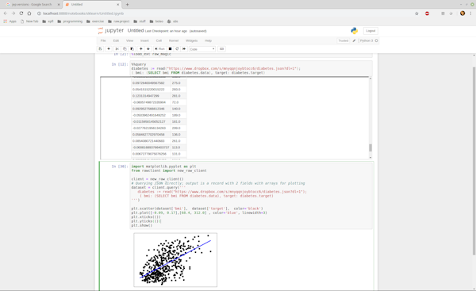
Task: Paste cells below icon
Action: click(132, 49)
